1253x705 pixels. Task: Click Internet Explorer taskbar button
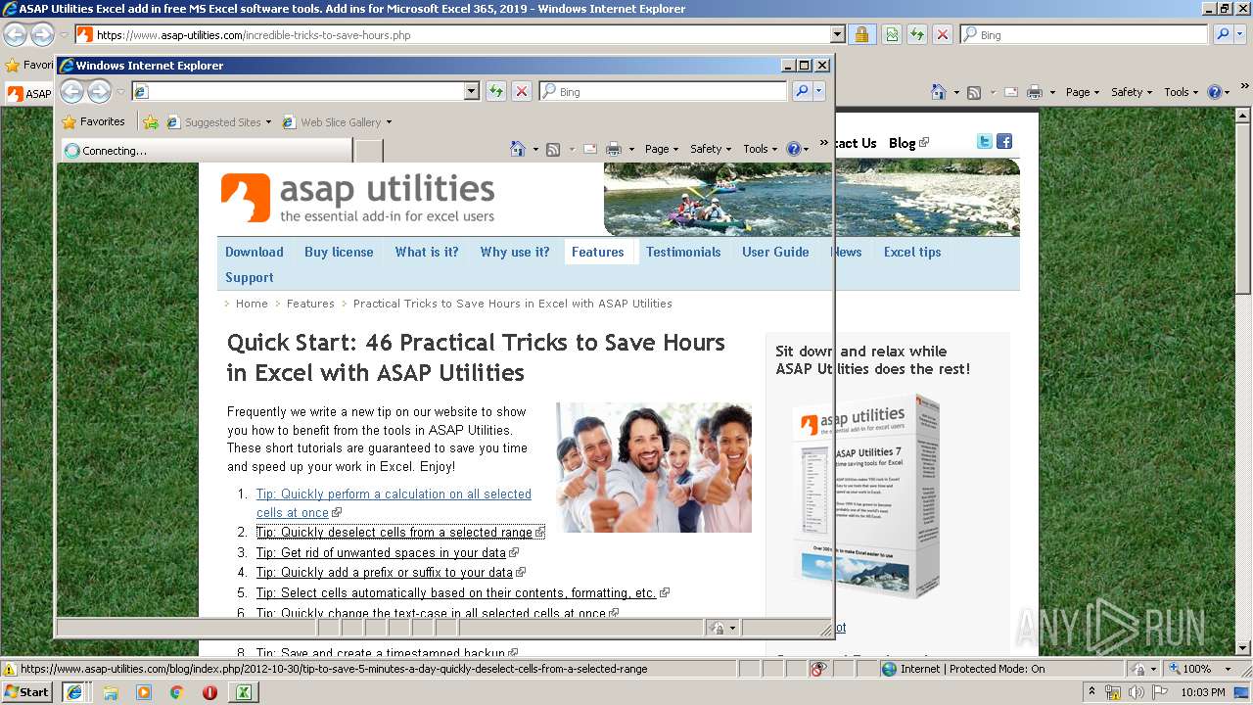coord(73,692)
